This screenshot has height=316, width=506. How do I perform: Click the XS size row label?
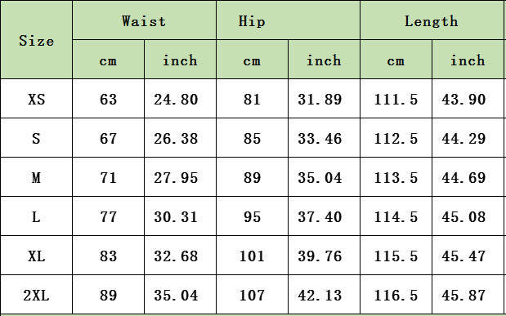(36, 99)
